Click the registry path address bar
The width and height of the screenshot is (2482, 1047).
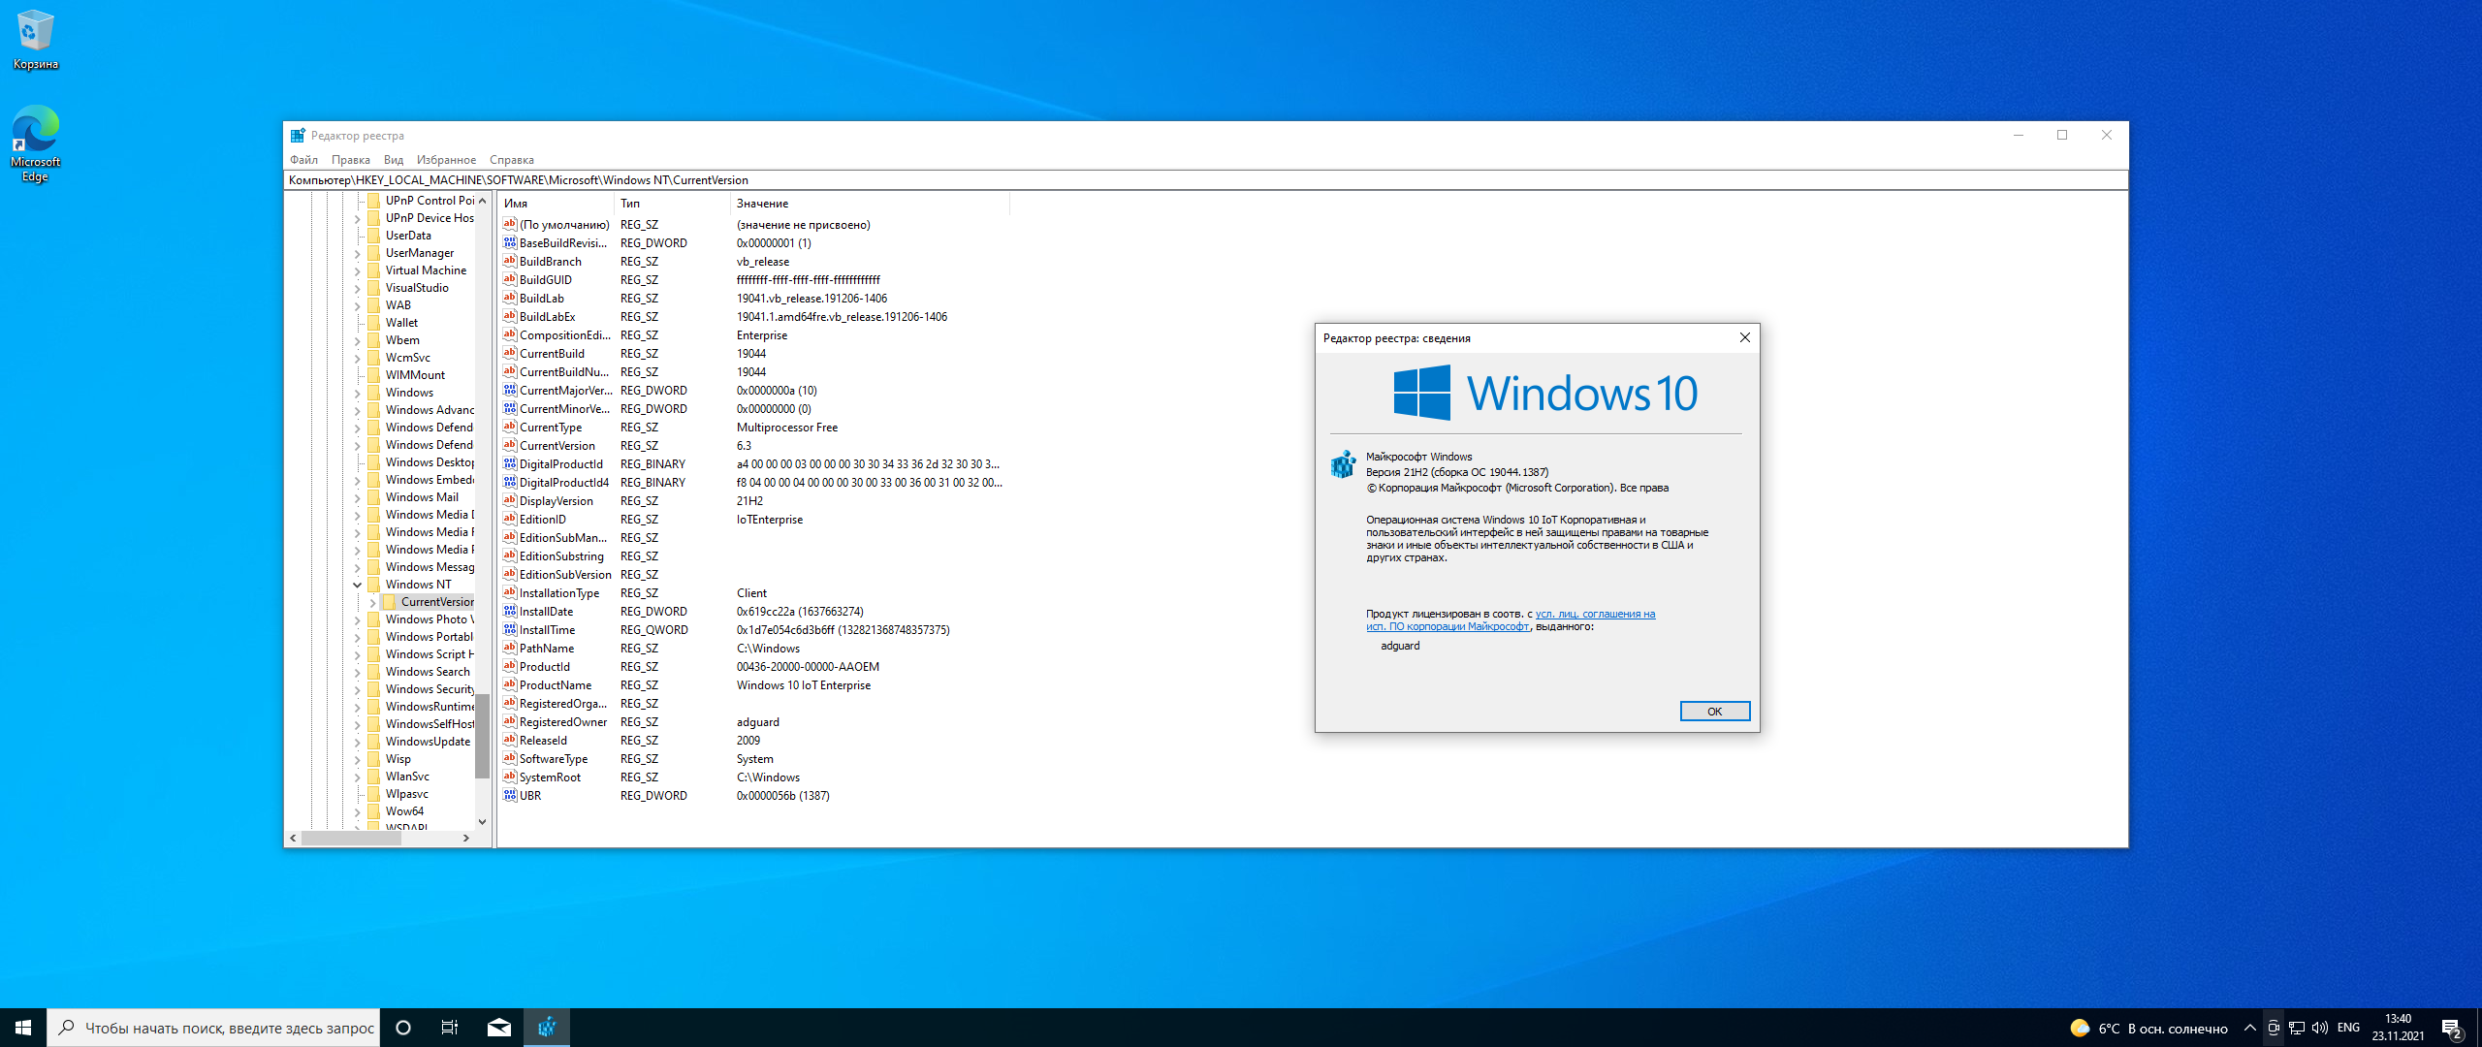[x=1205, y=180]
